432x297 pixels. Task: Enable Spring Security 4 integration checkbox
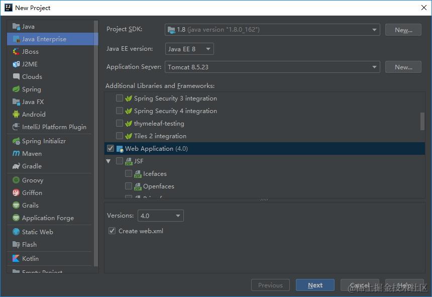click(x=119, y=111)
